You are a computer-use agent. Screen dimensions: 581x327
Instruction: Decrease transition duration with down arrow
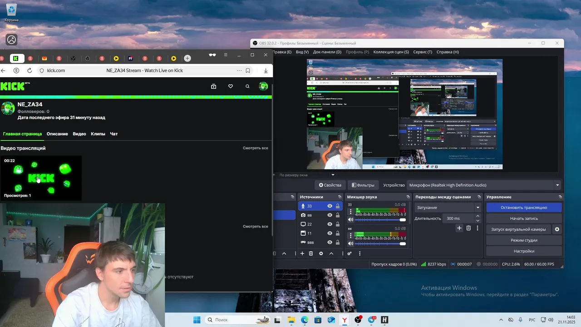pyautogui.click(x=478, y=220)
